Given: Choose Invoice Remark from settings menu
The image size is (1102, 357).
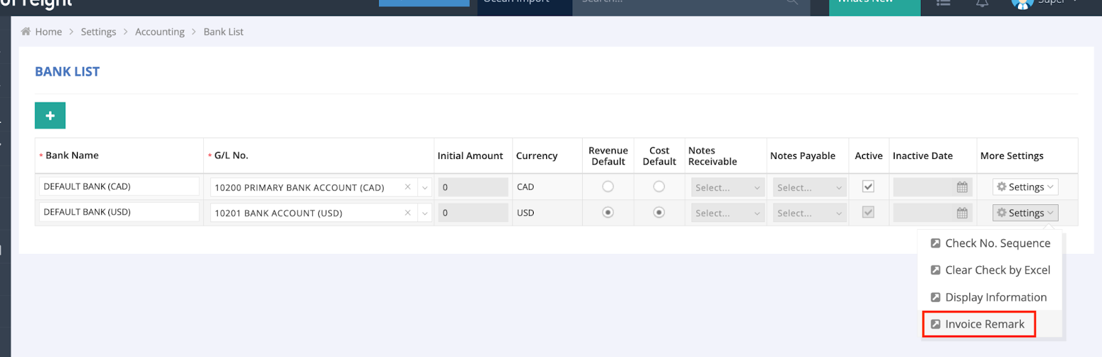Looking at the screenshot, I should click(984, 324).
